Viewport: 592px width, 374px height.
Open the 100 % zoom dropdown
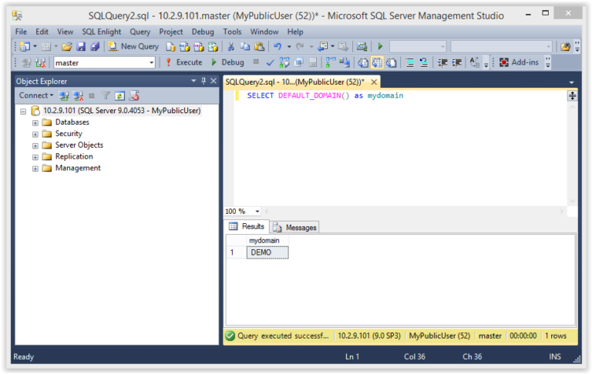tap(257, 212)
